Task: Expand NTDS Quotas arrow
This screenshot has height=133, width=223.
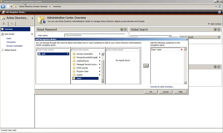Action: tap(100, 68)
